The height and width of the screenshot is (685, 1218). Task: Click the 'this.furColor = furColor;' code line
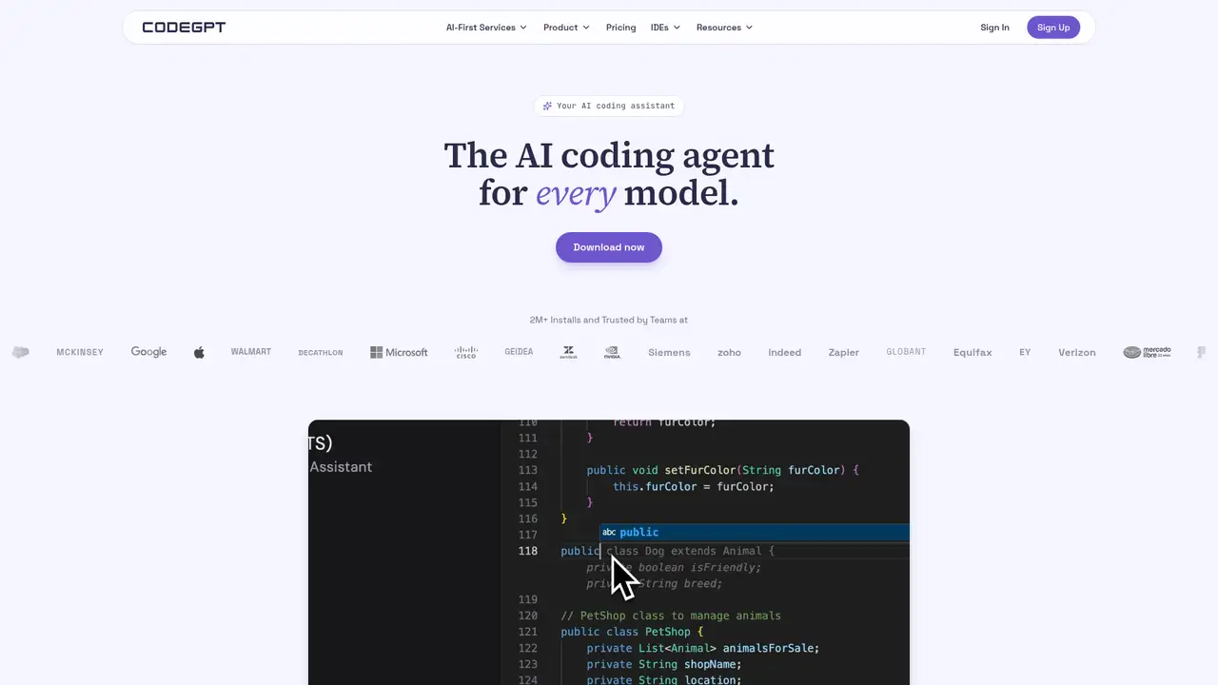[x=694, y=486]
